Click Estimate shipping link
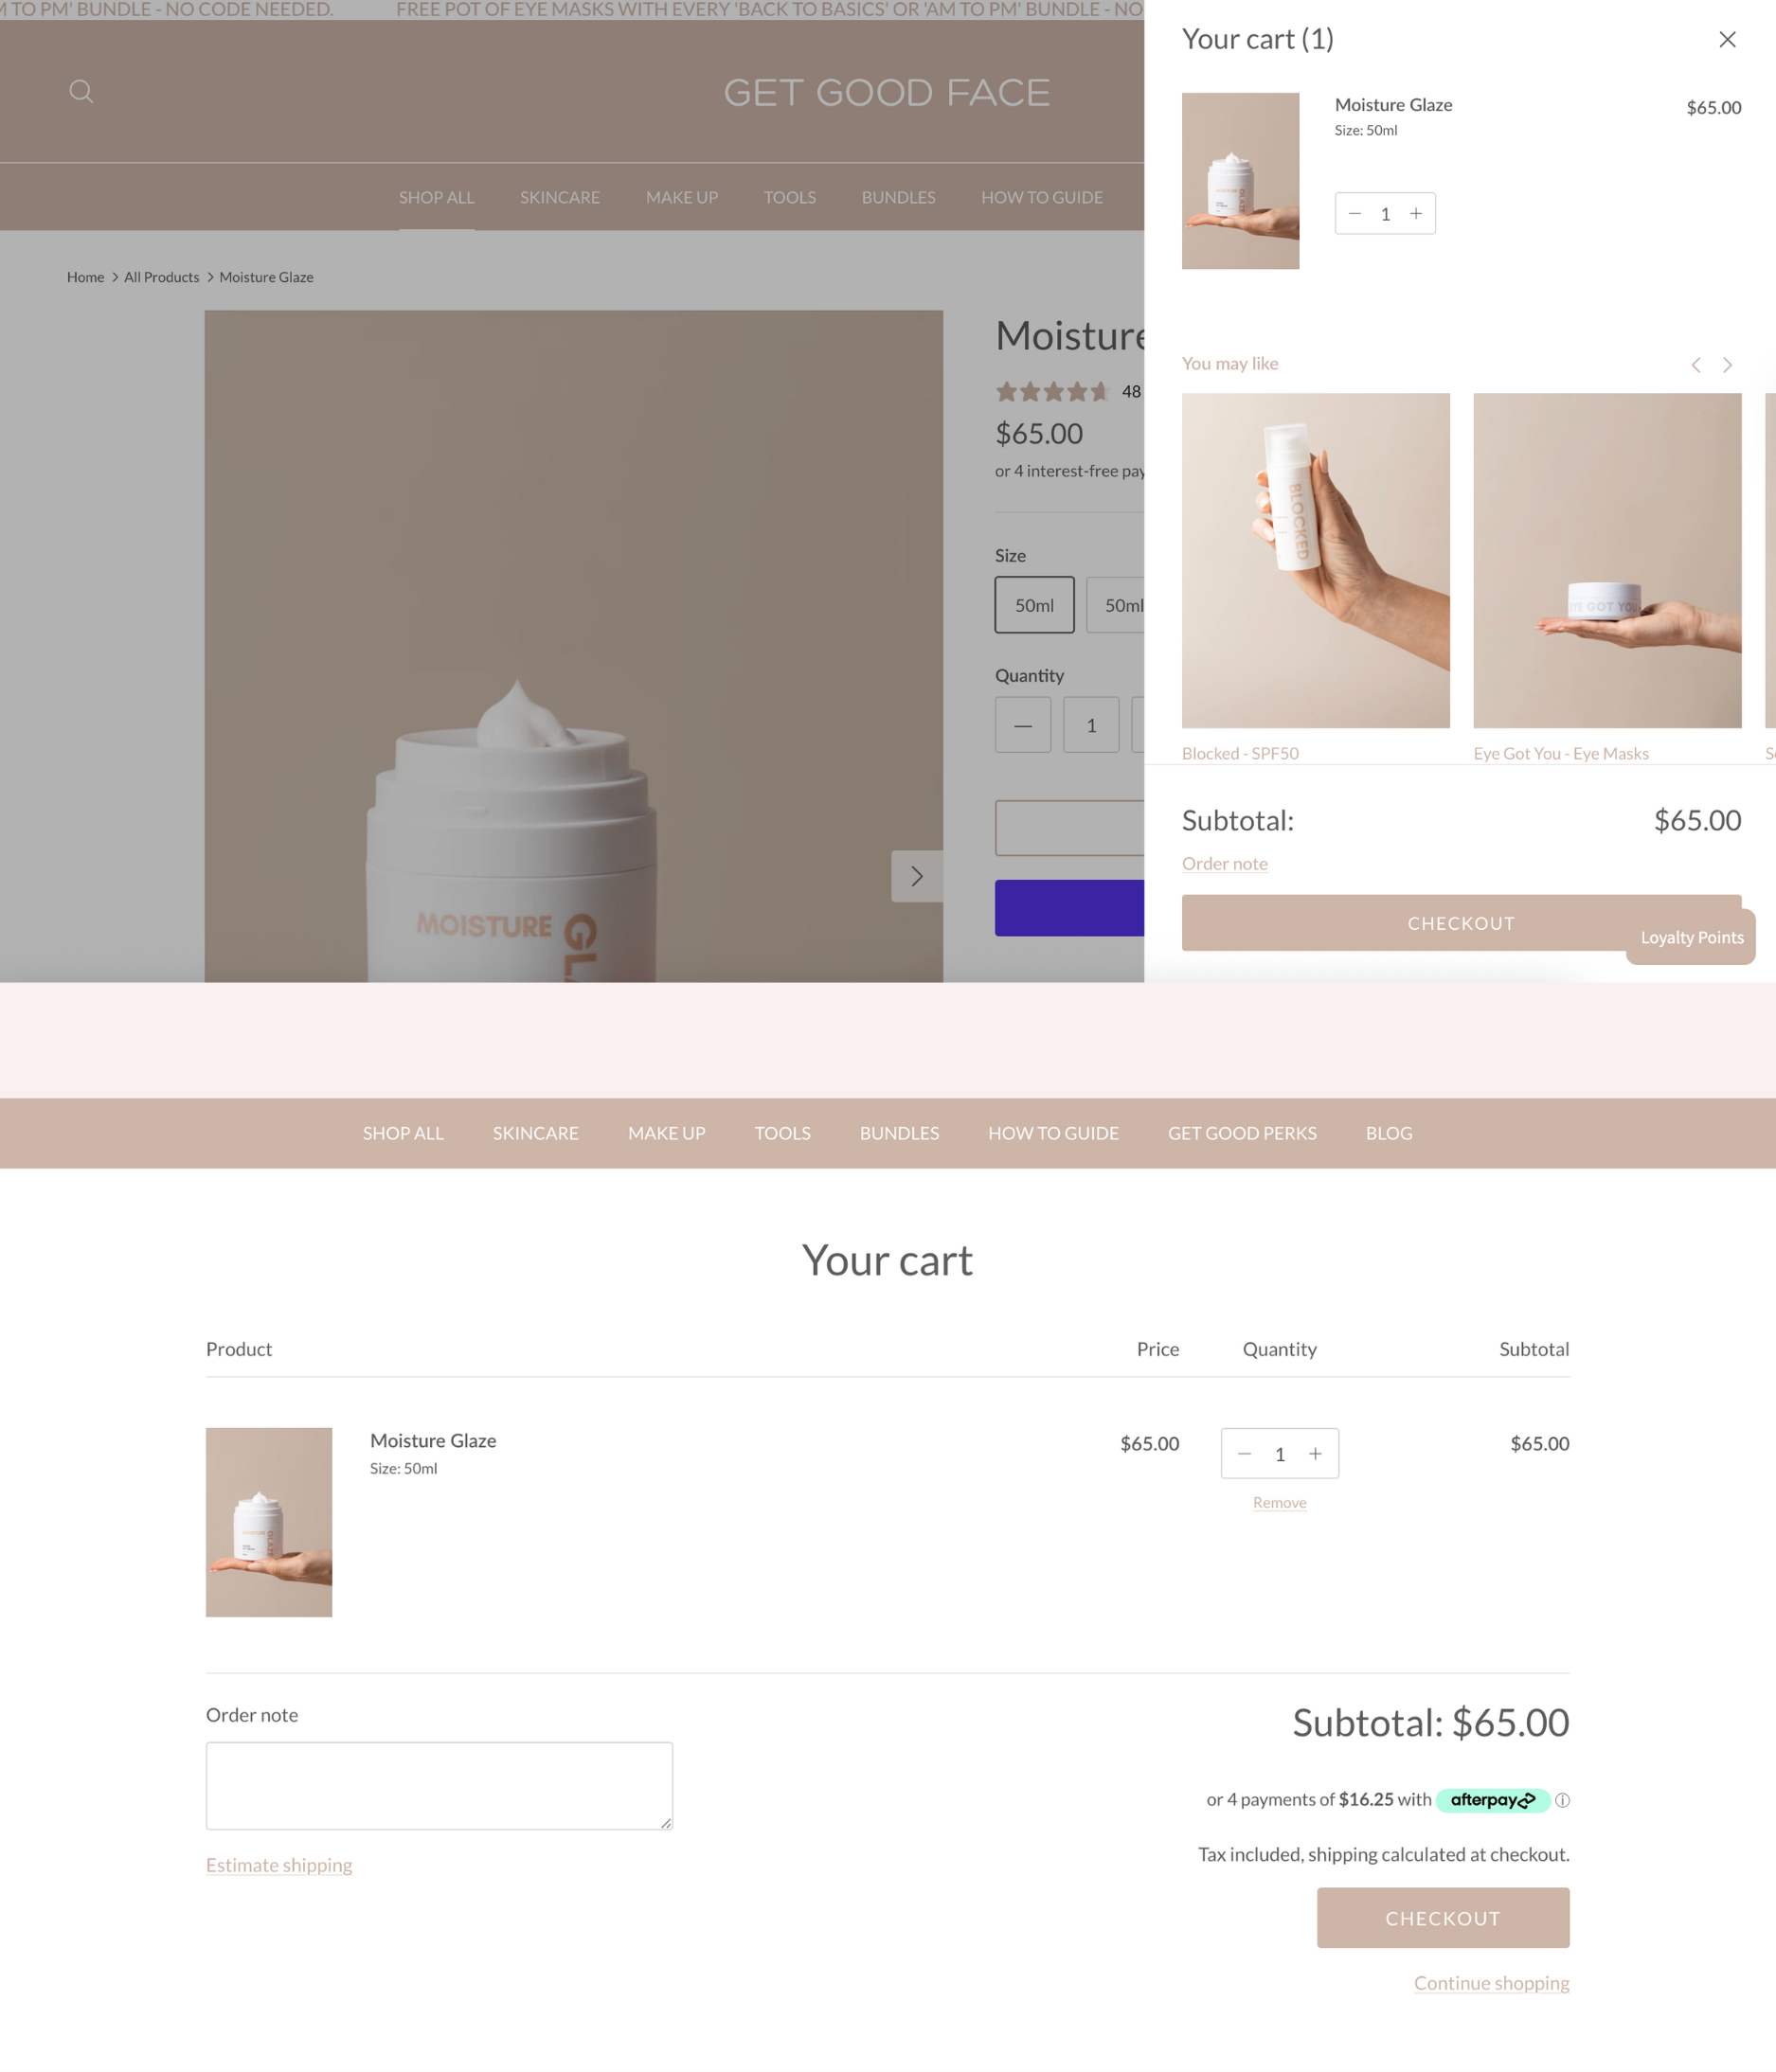Image resolution: width=1776 pixels, height=2072 pixels. point(279,1865)
